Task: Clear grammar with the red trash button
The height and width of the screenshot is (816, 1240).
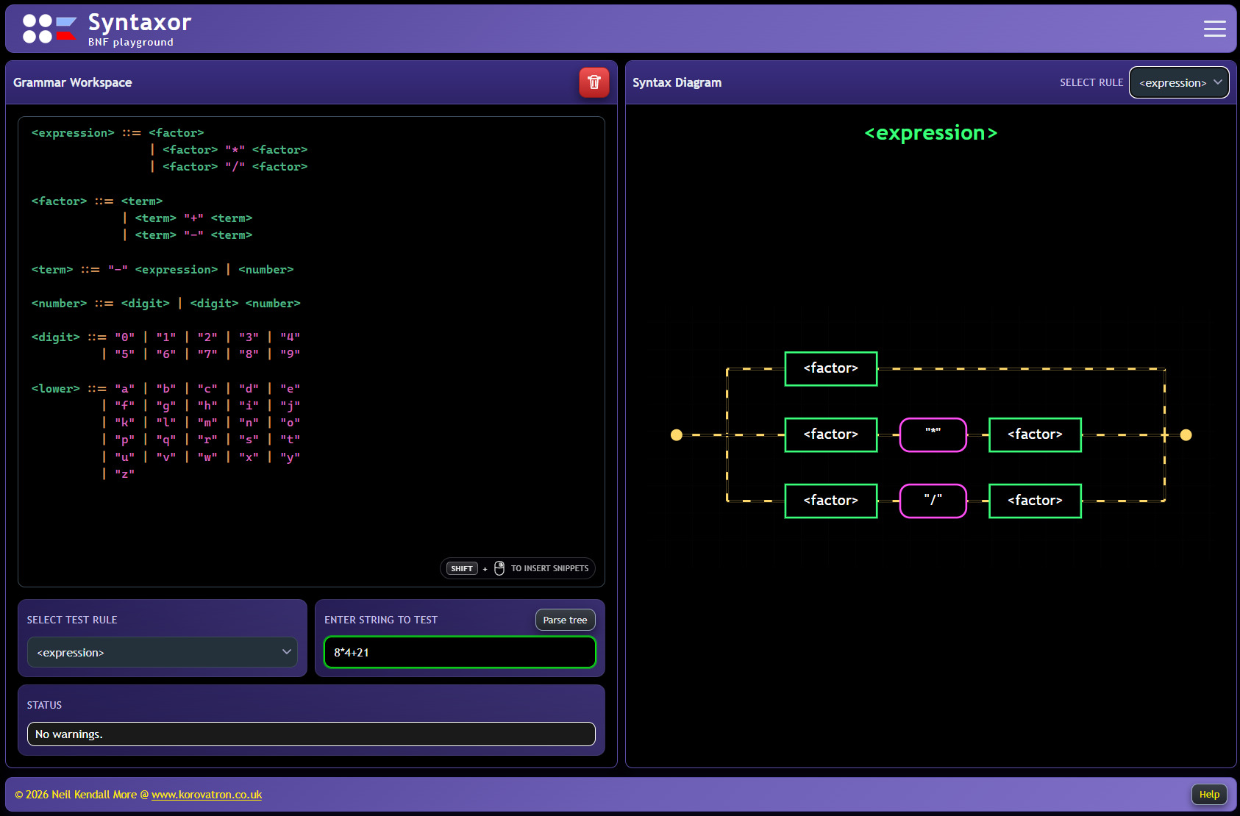Action: (x=594, y=82)
